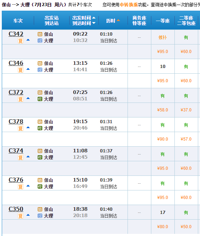The image size is (200, 236).
Task: Click the 终 terminal icon in C376 row
Action: point(40,187)
